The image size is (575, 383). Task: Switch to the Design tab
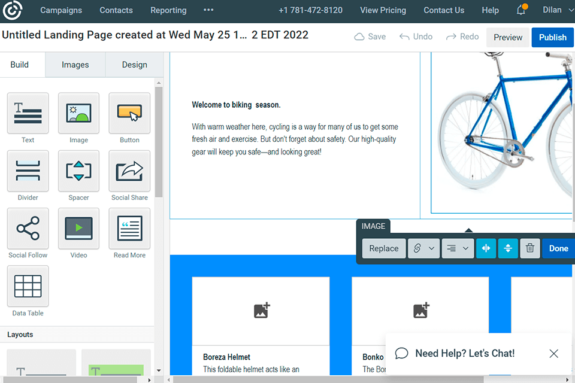135,65
